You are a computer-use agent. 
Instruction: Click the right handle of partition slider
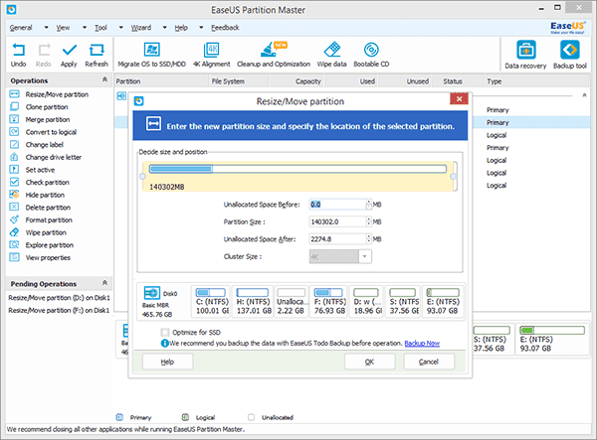(454, 177)
